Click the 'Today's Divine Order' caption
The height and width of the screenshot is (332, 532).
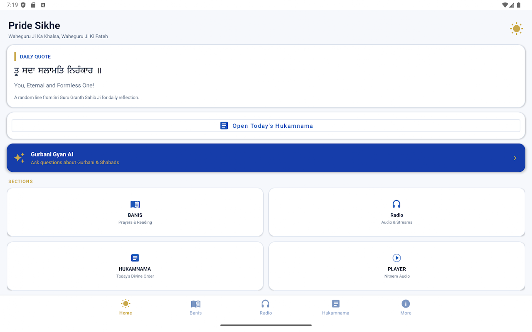pos(135,276)
